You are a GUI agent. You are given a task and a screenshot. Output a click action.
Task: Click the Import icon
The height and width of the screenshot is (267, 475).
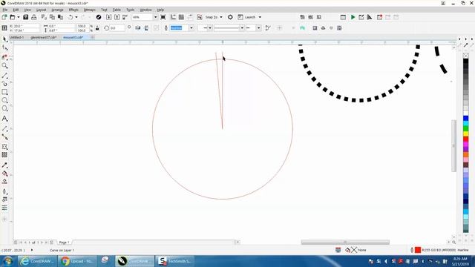pos(109,17)
